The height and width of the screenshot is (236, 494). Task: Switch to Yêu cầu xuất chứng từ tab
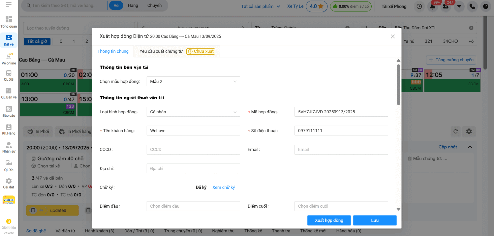click(161, 51)
